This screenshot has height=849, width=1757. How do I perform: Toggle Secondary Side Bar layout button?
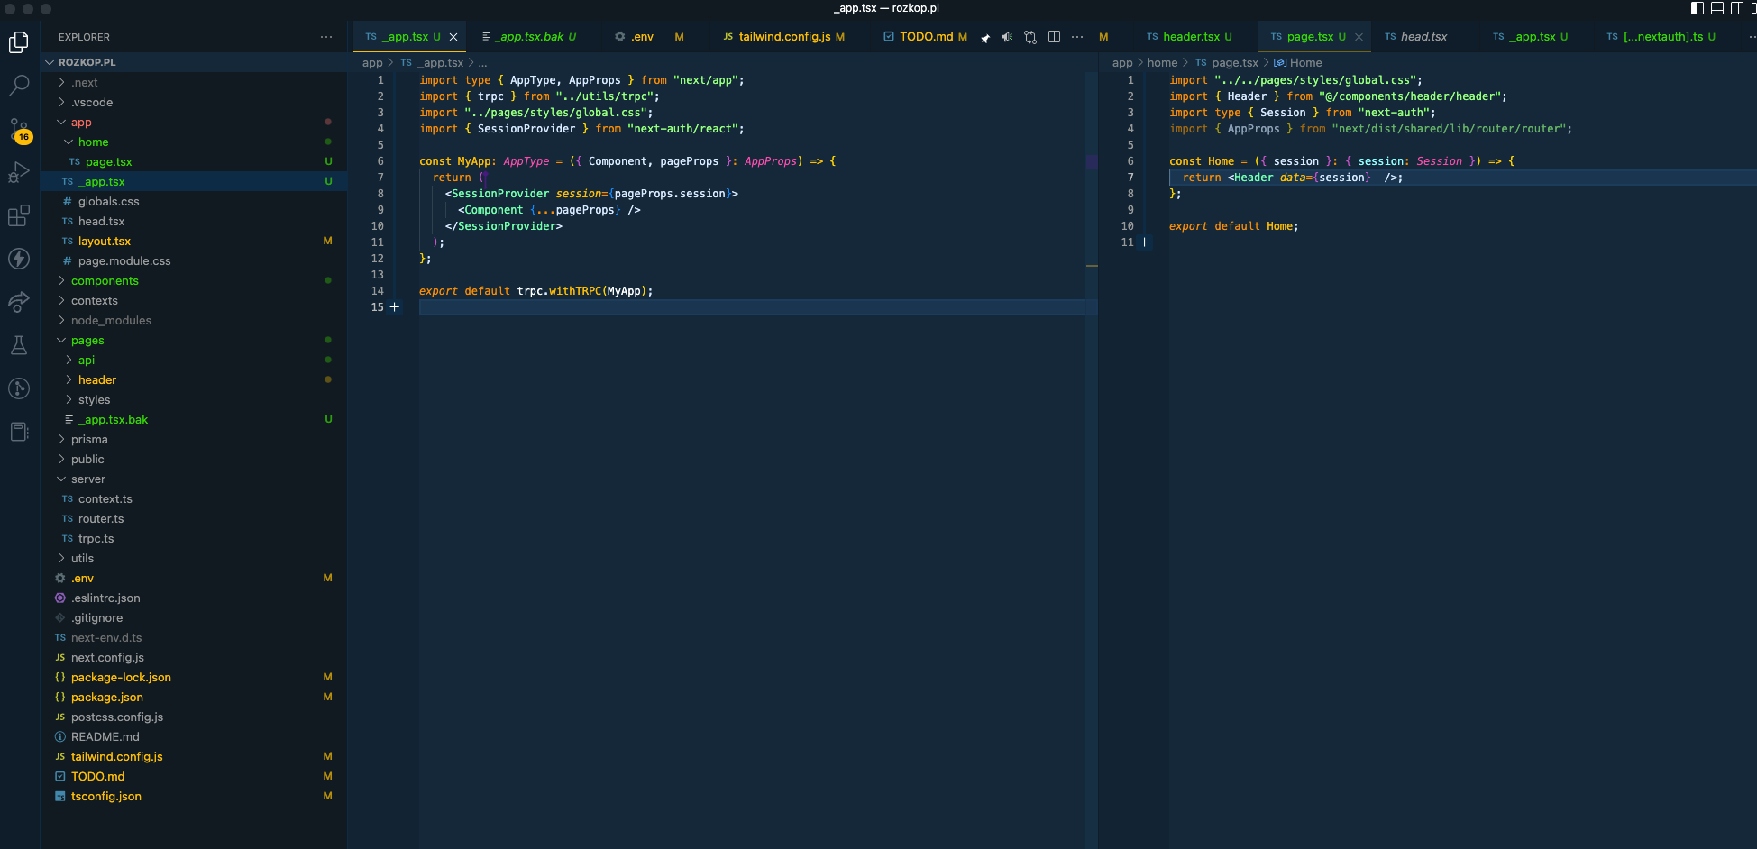point(1737,8)
